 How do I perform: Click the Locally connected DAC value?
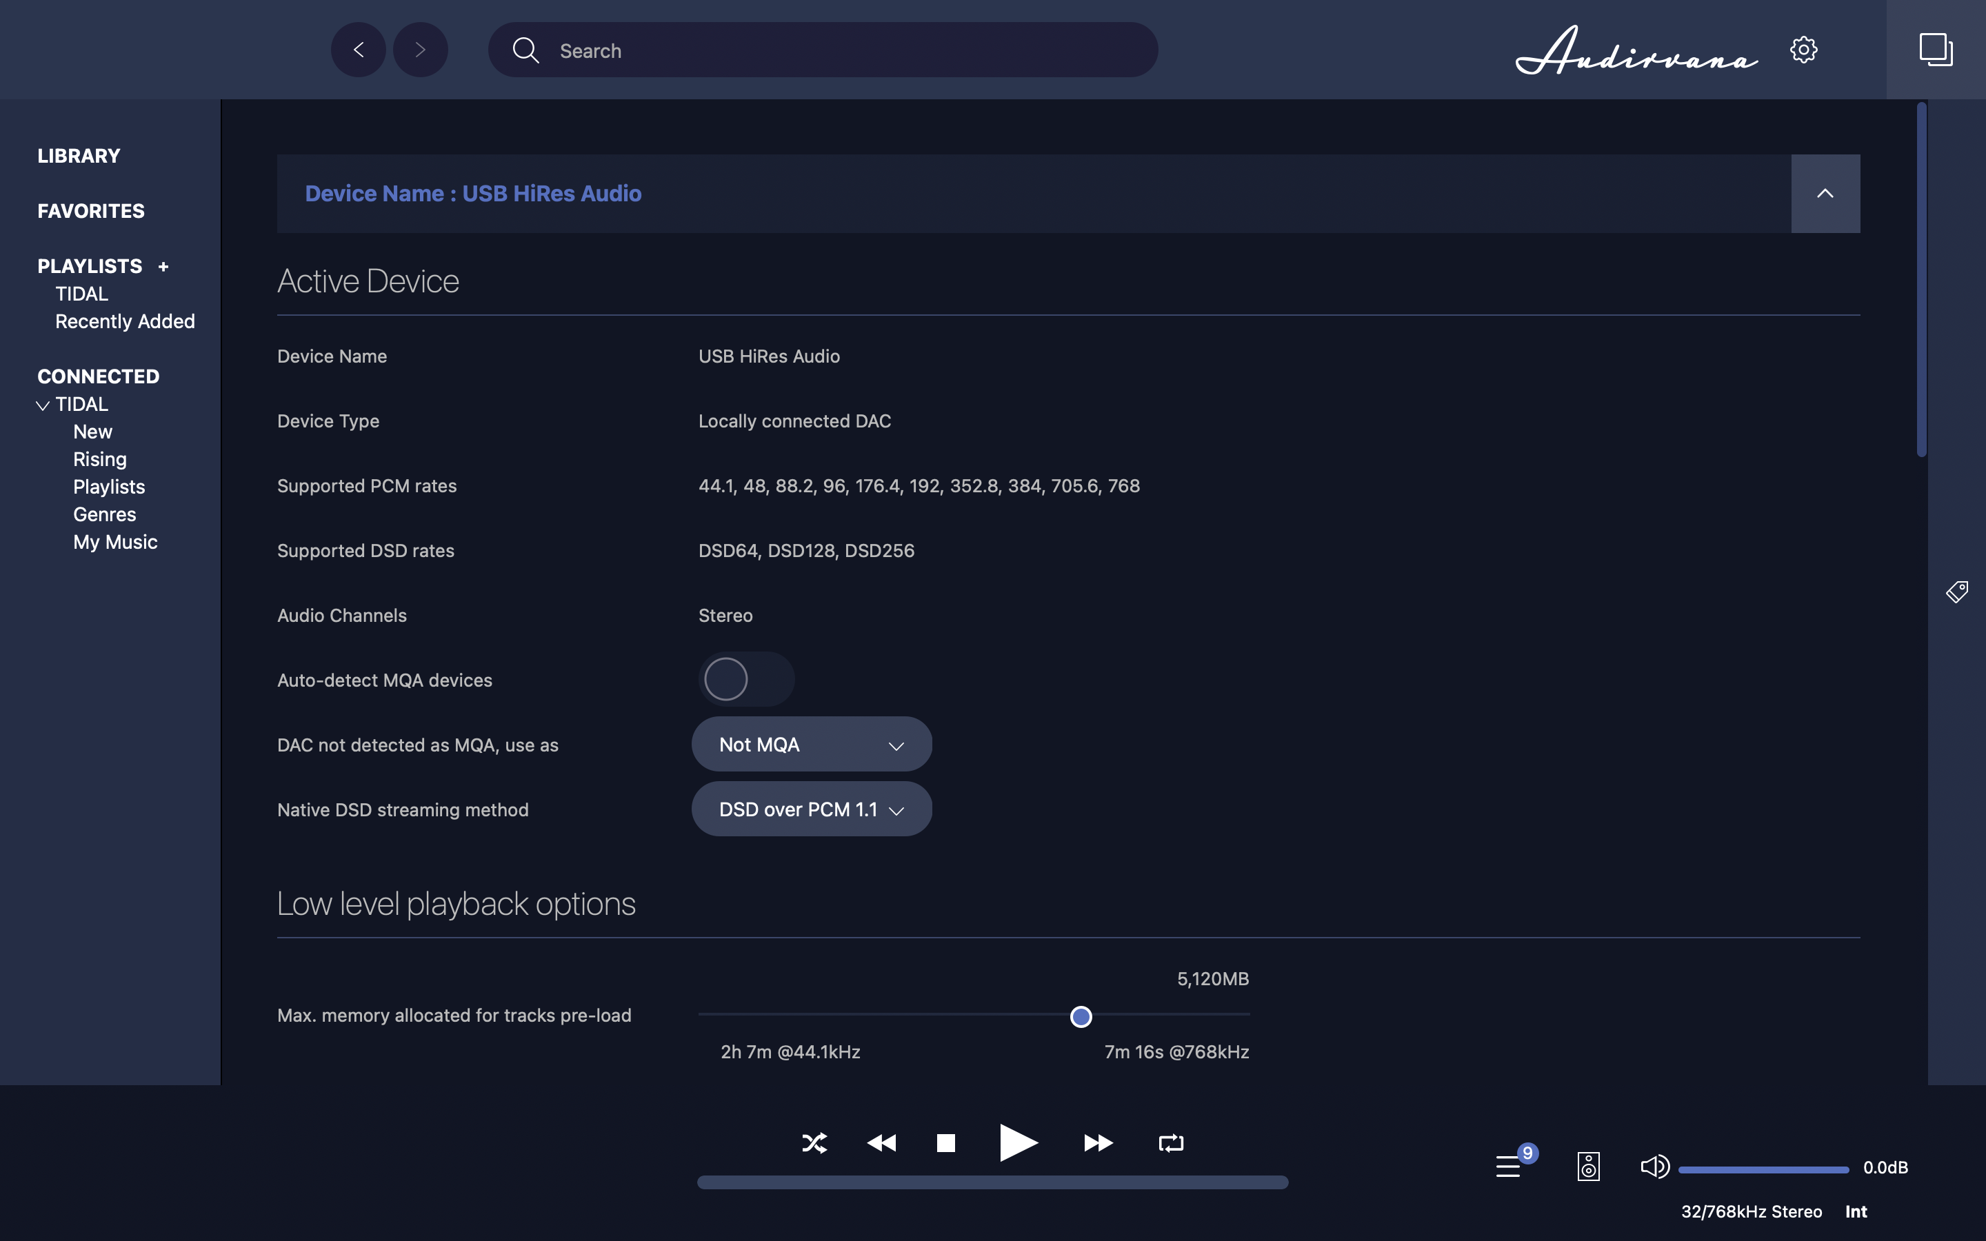tap(794, 421)
